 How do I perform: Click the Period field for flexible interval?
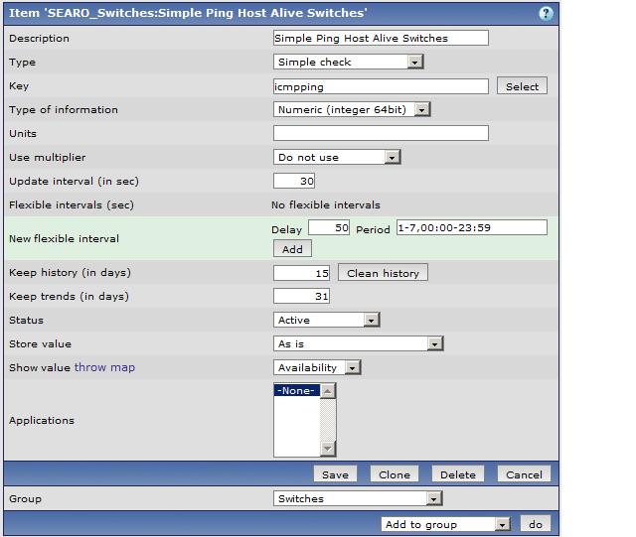tap(472, 227)
